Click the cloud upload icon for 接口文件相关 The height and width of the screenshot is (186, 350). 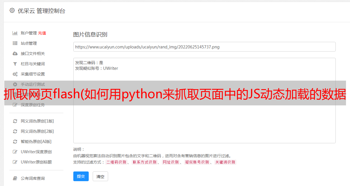pos(15,54)
